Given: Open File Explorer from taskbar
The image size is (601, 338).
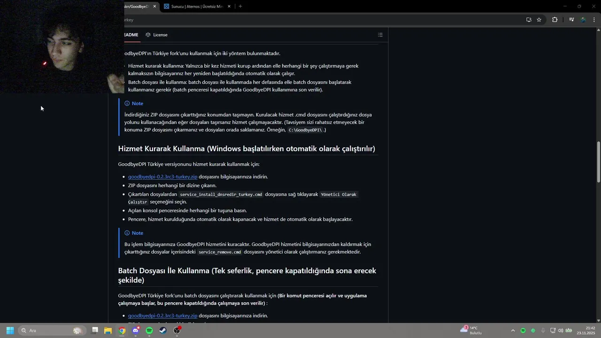Looking at the screenshot, I should click(x=108, y=330).
